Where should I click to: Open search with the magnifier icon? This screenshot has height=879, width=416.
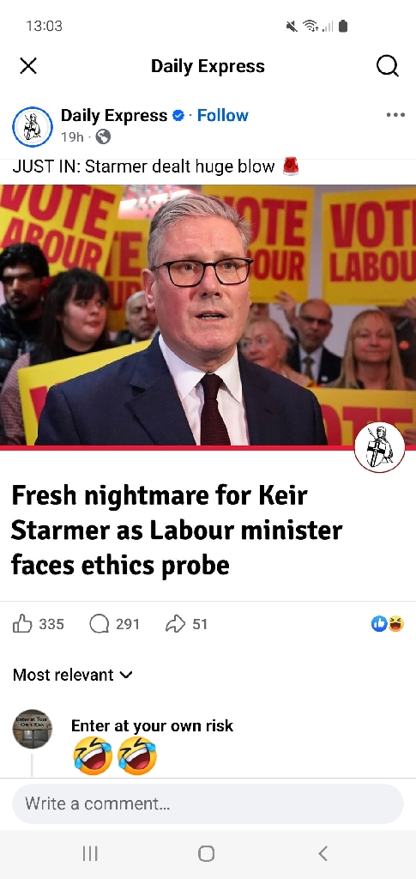coord(388,66)
